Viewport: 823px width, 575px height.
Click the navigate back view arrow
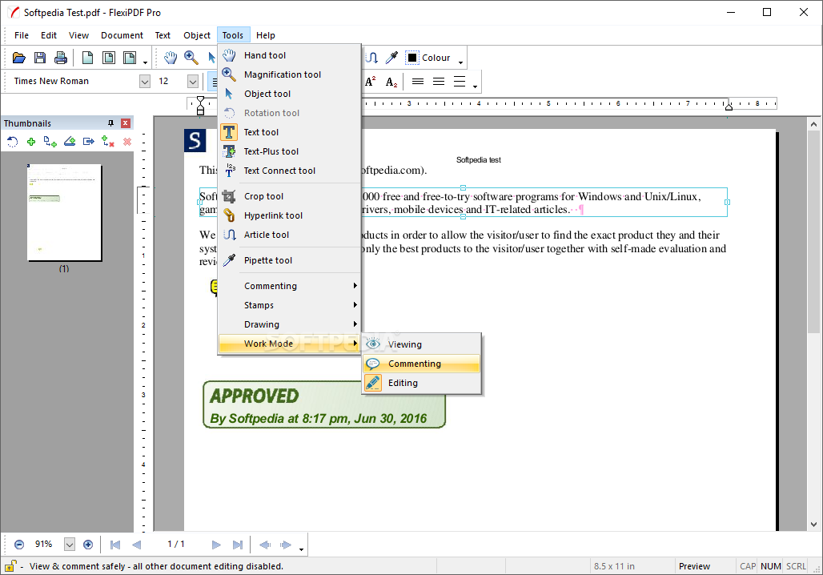point(264,545)
